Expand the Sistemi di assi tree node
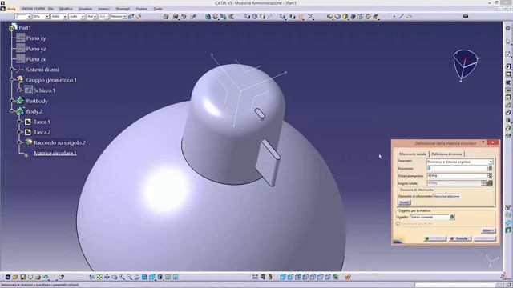The height and width of the screenshot is (288, 513). (x=12, y=70)
